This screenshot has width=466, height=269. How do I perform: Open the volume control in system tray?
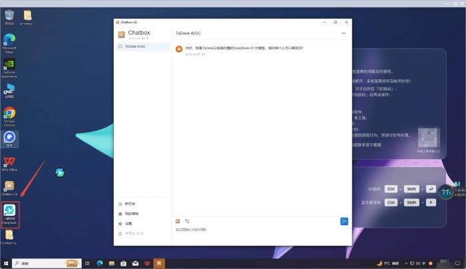(x=418, y=264)
